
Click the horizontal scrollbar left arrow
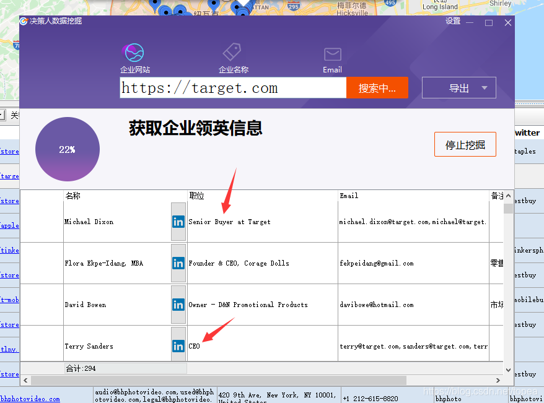(x=25, y=381)
